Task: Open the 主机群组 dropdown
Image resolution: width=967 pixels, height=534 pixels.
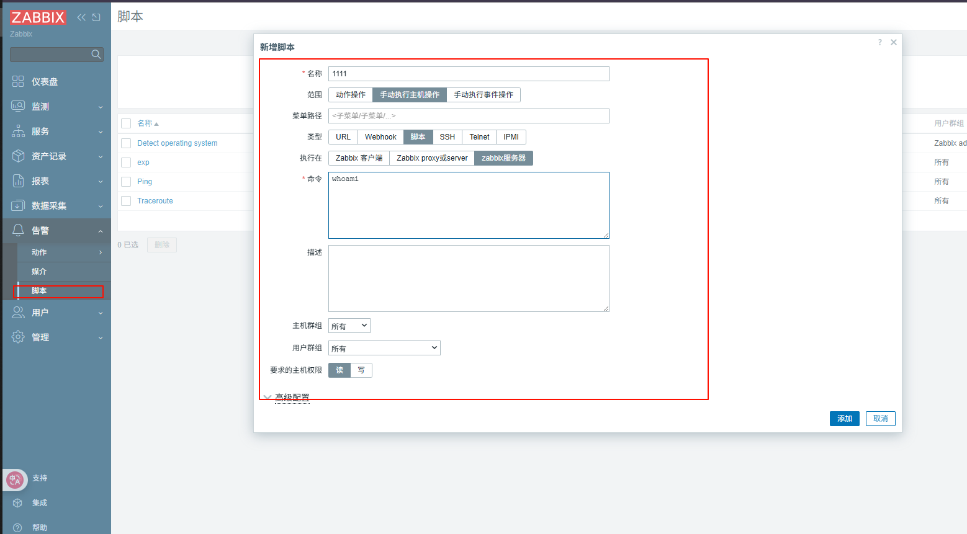Action: pyautogui.click(x=349, y=326)
